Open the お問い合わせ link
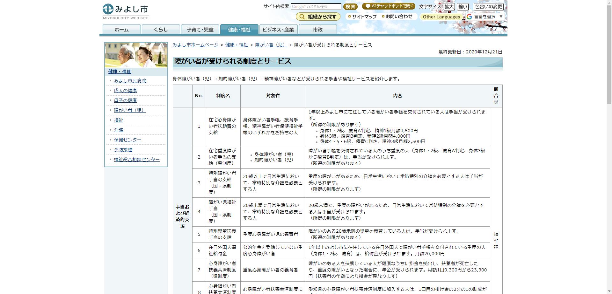The image size is (612, 294). coord(398,17)
